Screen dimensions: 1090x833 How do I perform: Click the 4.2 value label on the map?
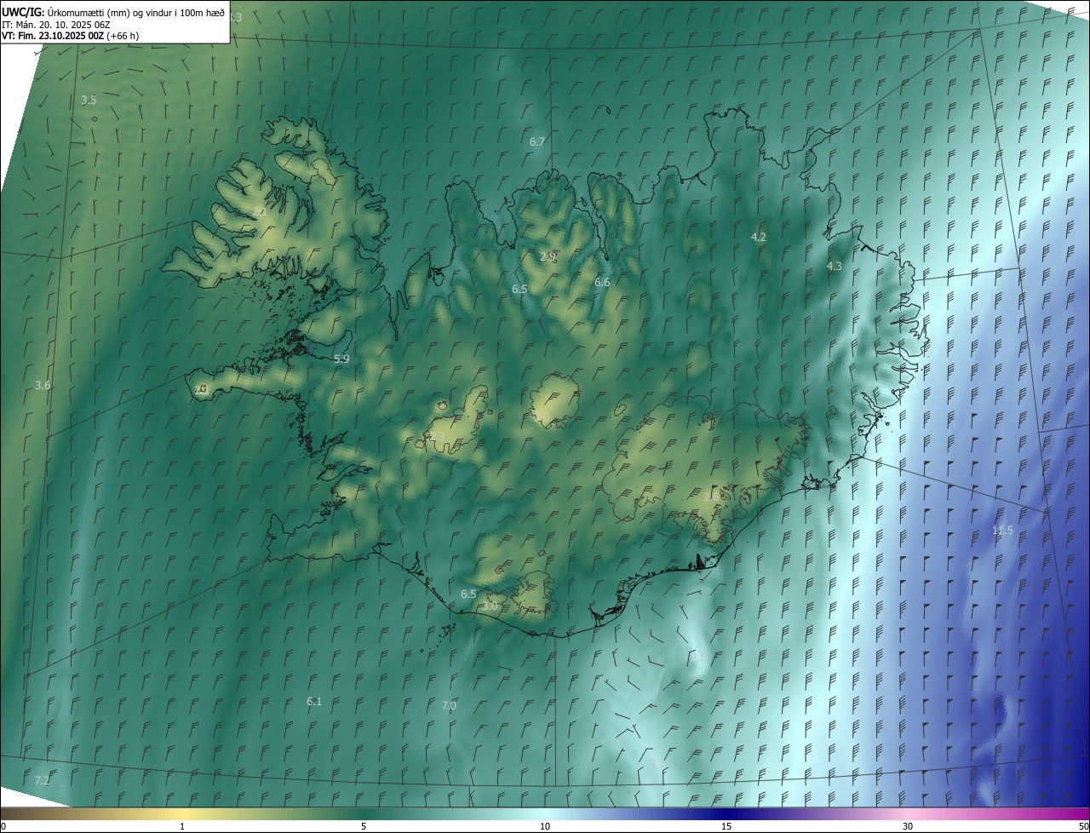759,237
